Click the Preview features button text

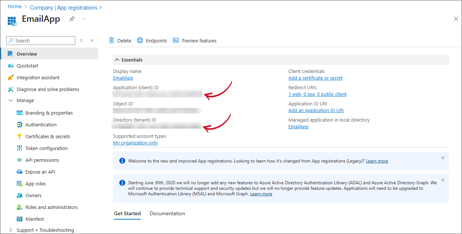tap(199, 41)
